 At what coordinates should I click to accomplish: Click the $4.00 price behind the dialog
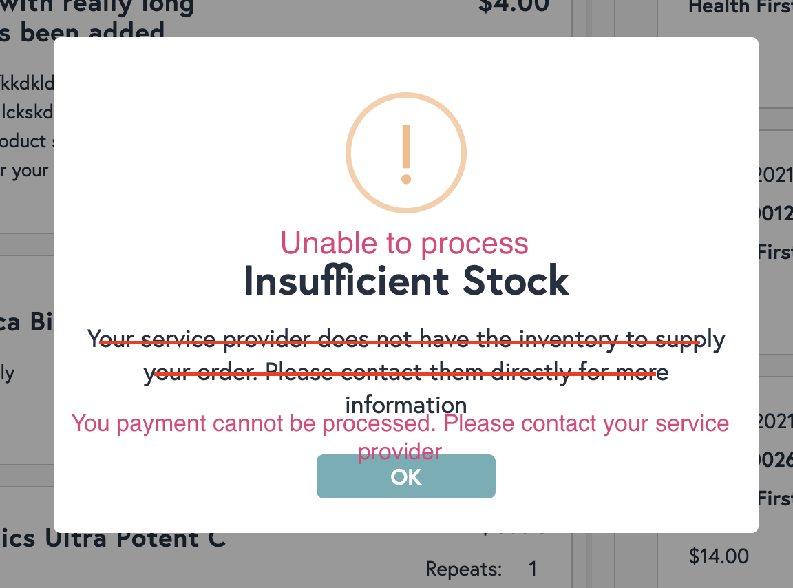[514, 6]
